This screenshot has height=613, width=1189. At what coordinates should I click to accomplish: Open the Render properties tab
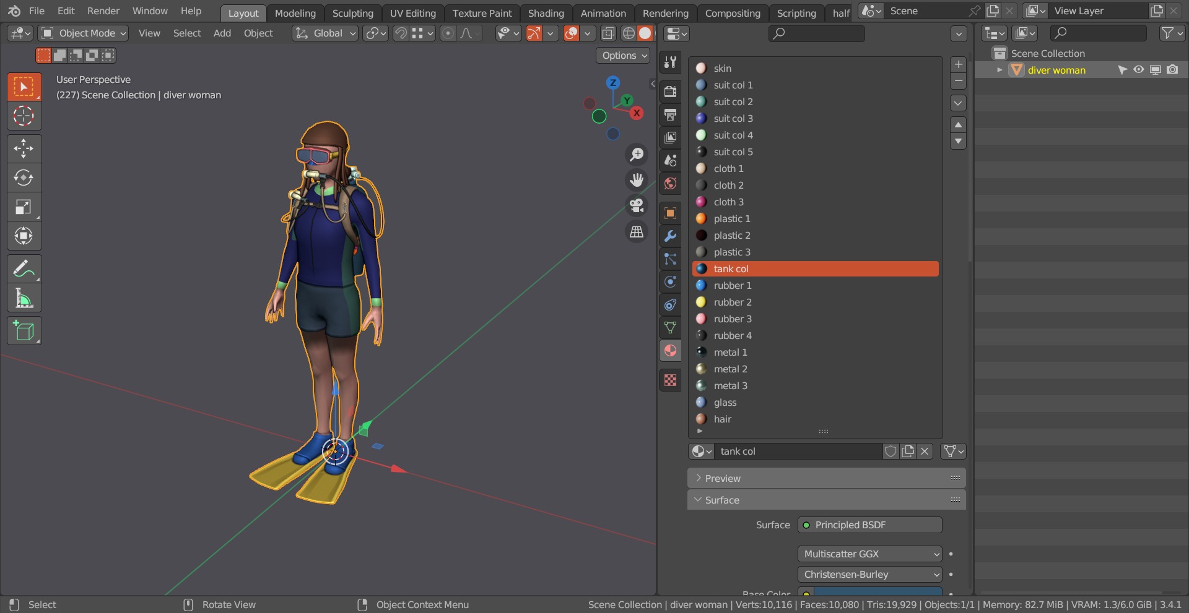pos(670,92)
